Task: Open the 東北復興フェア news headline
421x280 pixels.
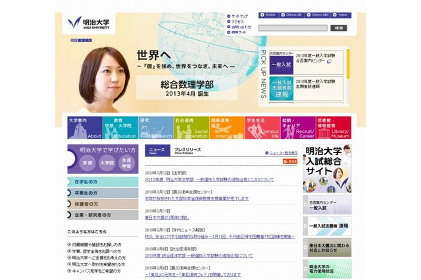Action: (x=193, y=275)
